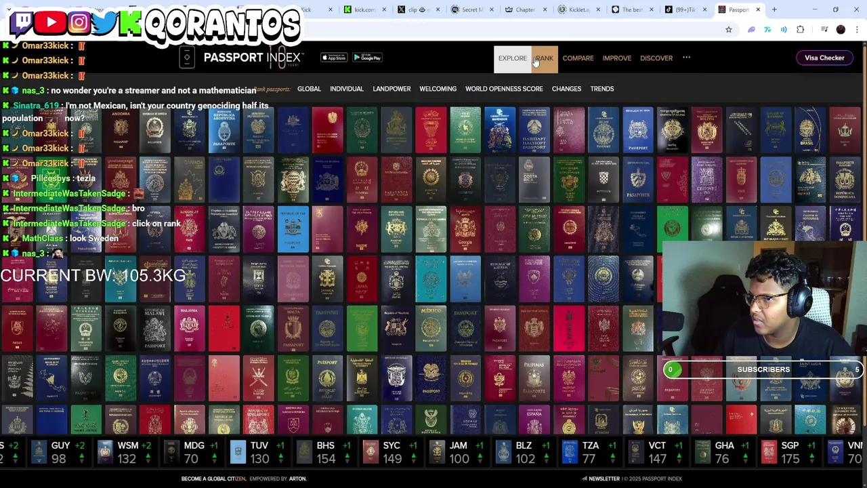This screenshot has width=867, height=488.
Task: Open the Canada passport cover
Action: pos(190,180)
